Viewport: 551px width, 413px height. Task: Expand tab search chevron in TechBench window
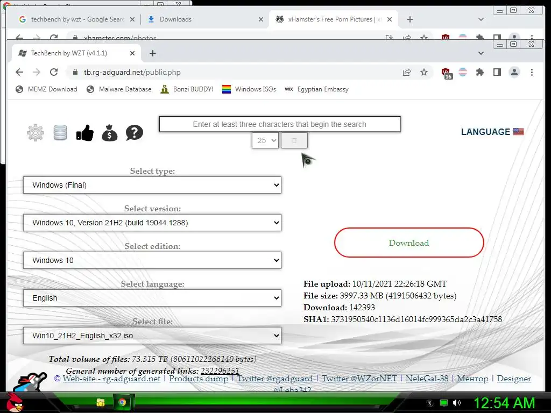click(481, 53)
